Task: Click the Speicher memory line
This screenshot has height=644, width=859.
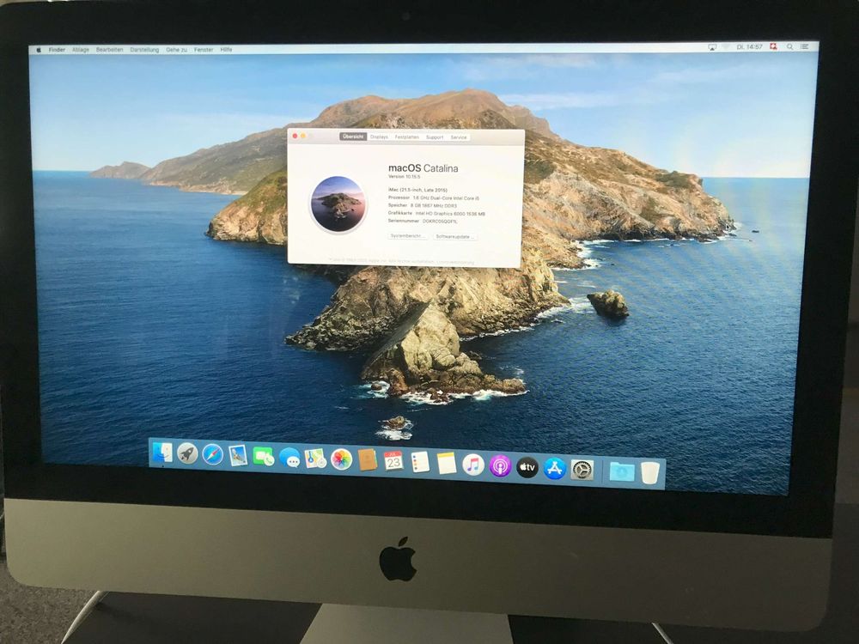Action: [423, 205]
